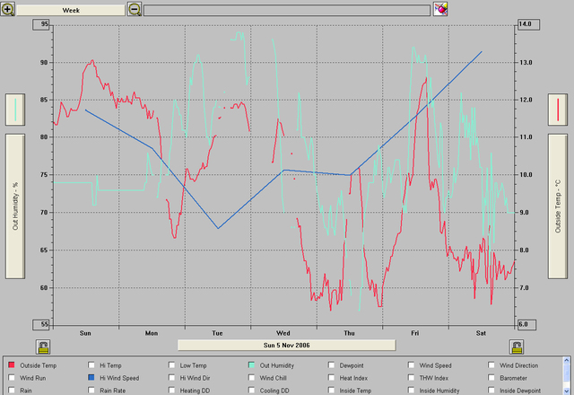Click the red line style icon on right

(559, 110)
